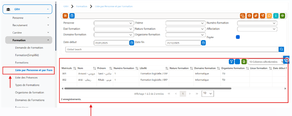The height and width of the screenshot is (116, 292).
Task: Open Liste des Présences in the sidebar
Action: point(27,77)
